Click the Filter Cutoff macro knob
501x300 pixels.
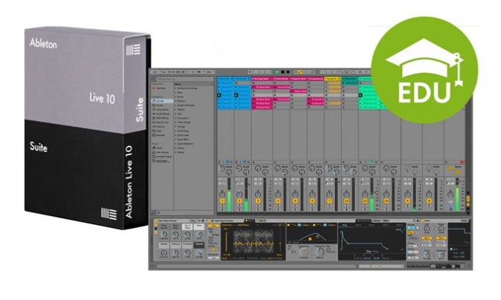164,235
